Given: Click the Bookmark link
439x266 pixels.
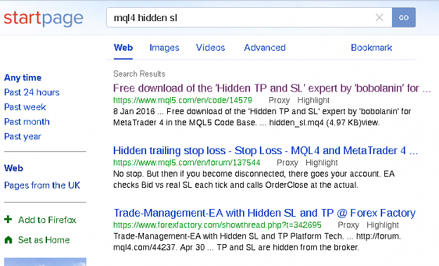Looking at the screenshot, I should pyautogui.click(x=372, y=48).
